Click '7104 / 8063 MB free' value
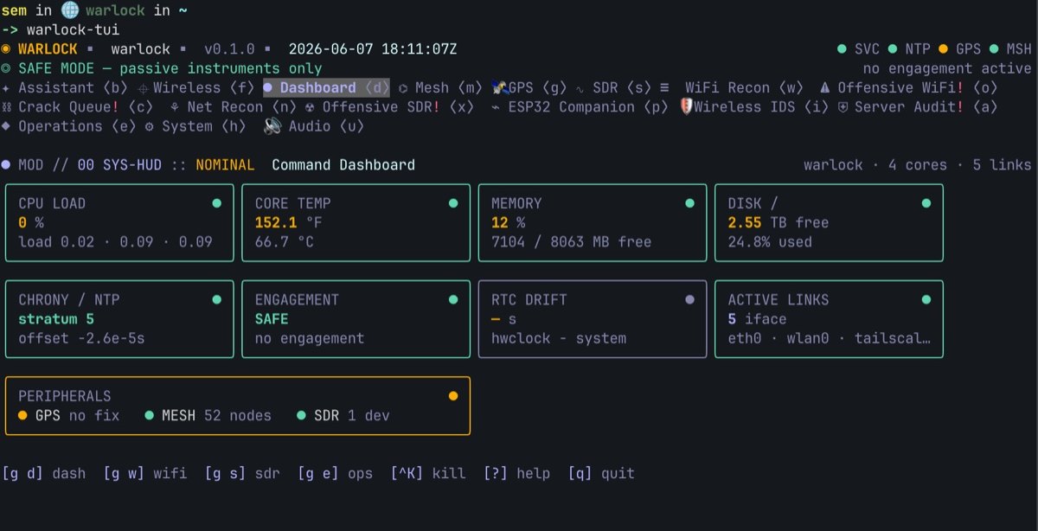Viewport: 1038px width, 531px height. coord(572,241)
